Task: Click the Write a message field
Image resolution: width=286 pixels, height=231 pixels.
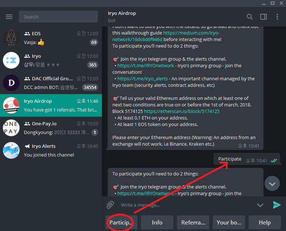Action: point(186,205)
